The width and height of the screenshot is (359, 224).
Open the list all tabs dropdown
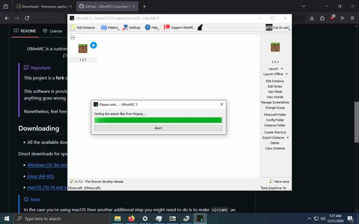pyautogui.click(x=303, y=6)
